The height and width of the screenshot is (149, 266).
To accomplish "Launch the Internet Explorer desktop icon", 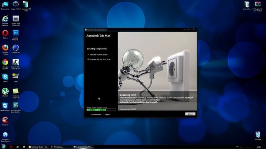I will pyautogui.click(x=5, y=21).
